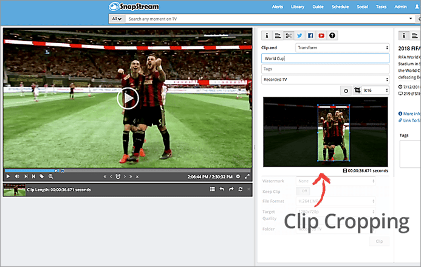Enter fullscreen video mode
Screen dimensions: 421x267
click(247, 176)
